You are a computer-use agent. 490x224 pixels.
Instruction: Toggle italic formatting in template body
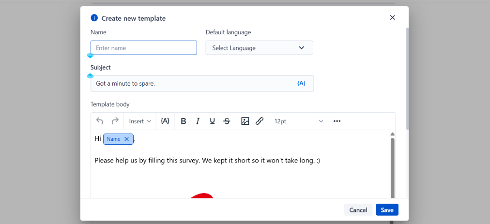[198, 121]
